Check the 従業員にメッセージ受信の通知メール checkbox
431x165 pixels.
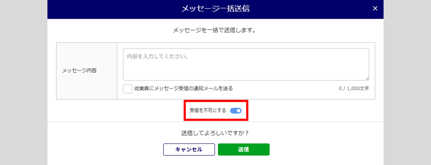(x=127, y=88)
